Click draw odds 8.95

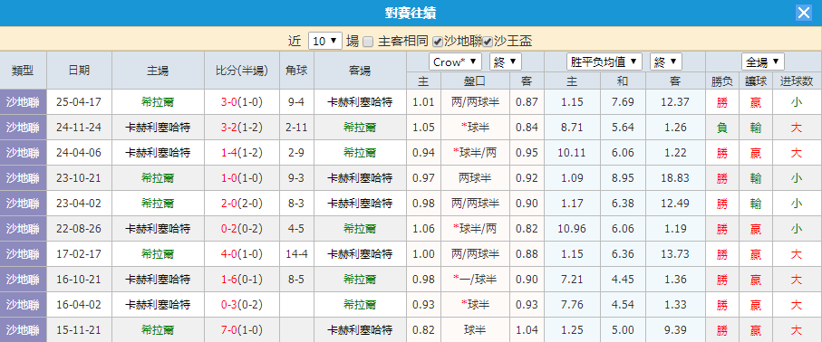623,178
